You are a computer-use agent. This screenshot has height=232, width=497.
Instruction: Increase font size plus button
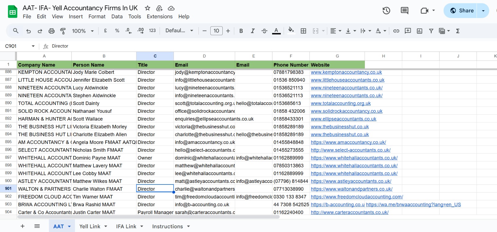(x=228, y=31)
